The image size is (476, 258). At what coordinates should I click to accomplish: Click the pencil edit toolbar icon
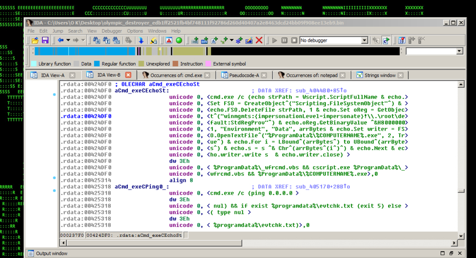pyautogui.click(x=249, y=41)
